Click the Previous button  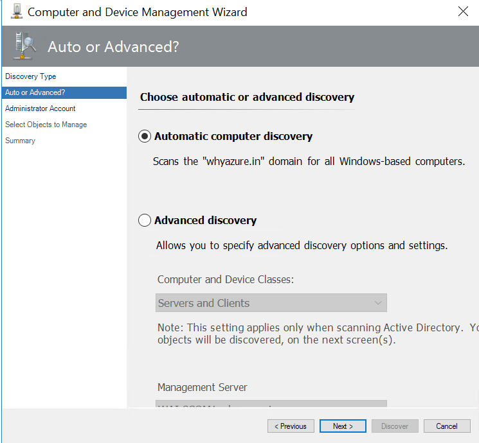pyautogui.click(x=291, y=426)
